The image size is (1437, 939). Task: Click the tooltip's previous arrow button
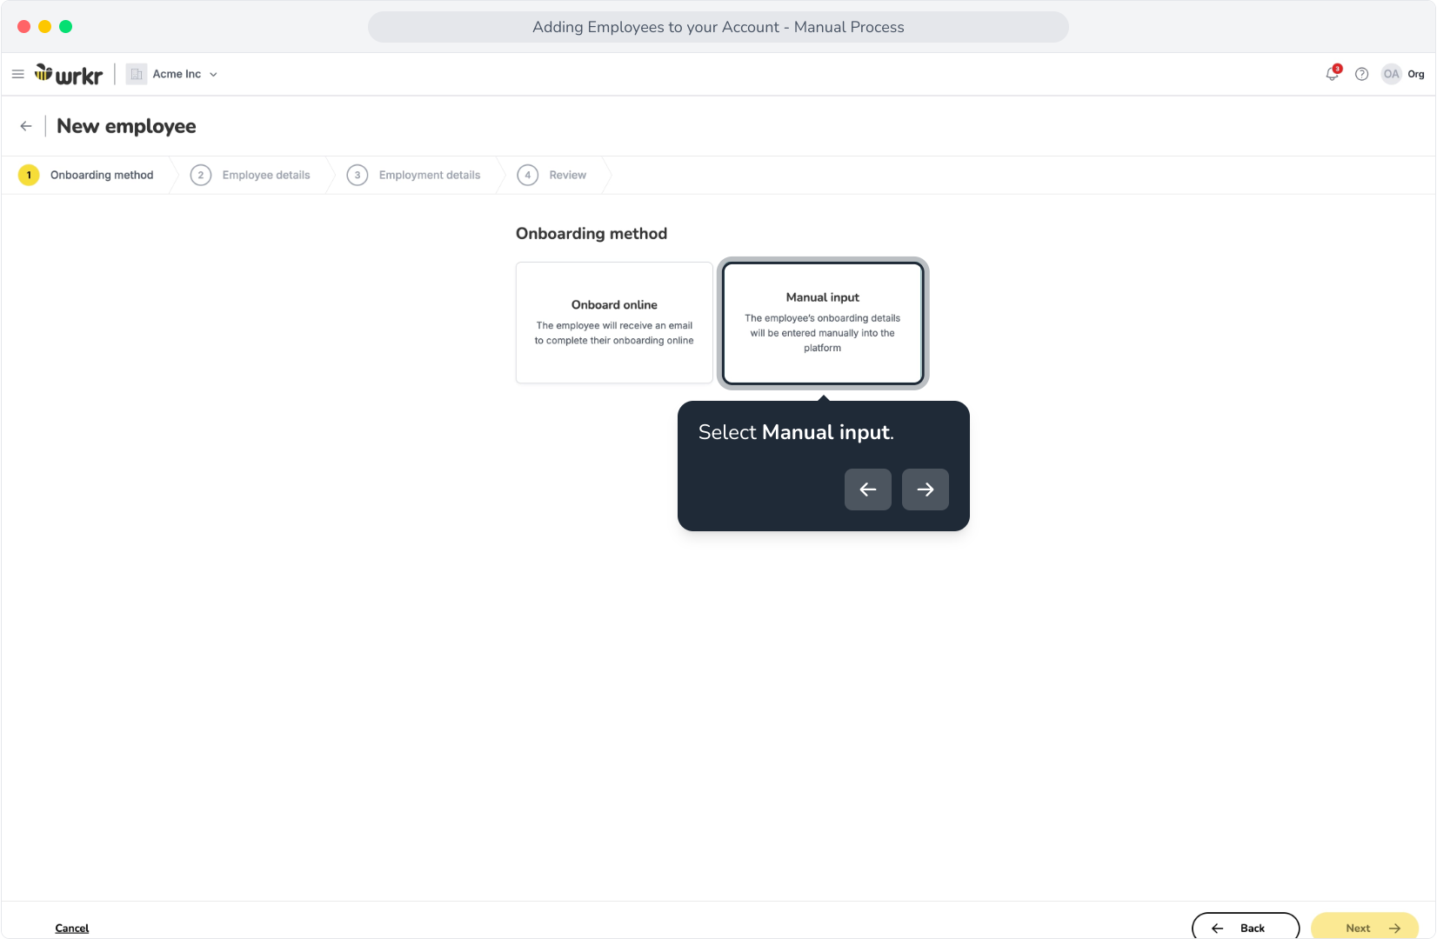(x=868, y=489)
